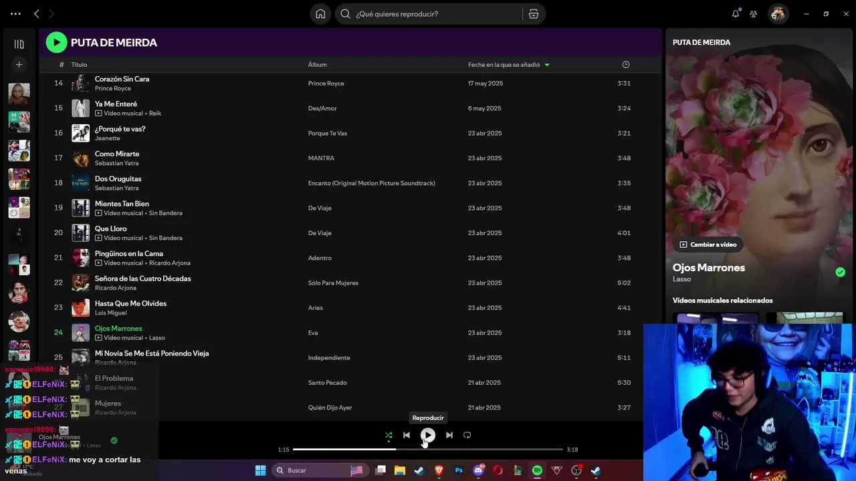
Task: Select track 'Que Lloro'
Action: [x=110, y=228]
